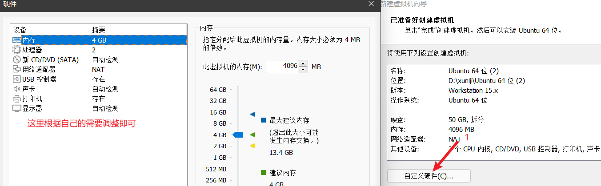This screenshot has width=601, height=186.
Task: Click the memory slider thumb at 4 GB
Action: click(x=238, y=135)
